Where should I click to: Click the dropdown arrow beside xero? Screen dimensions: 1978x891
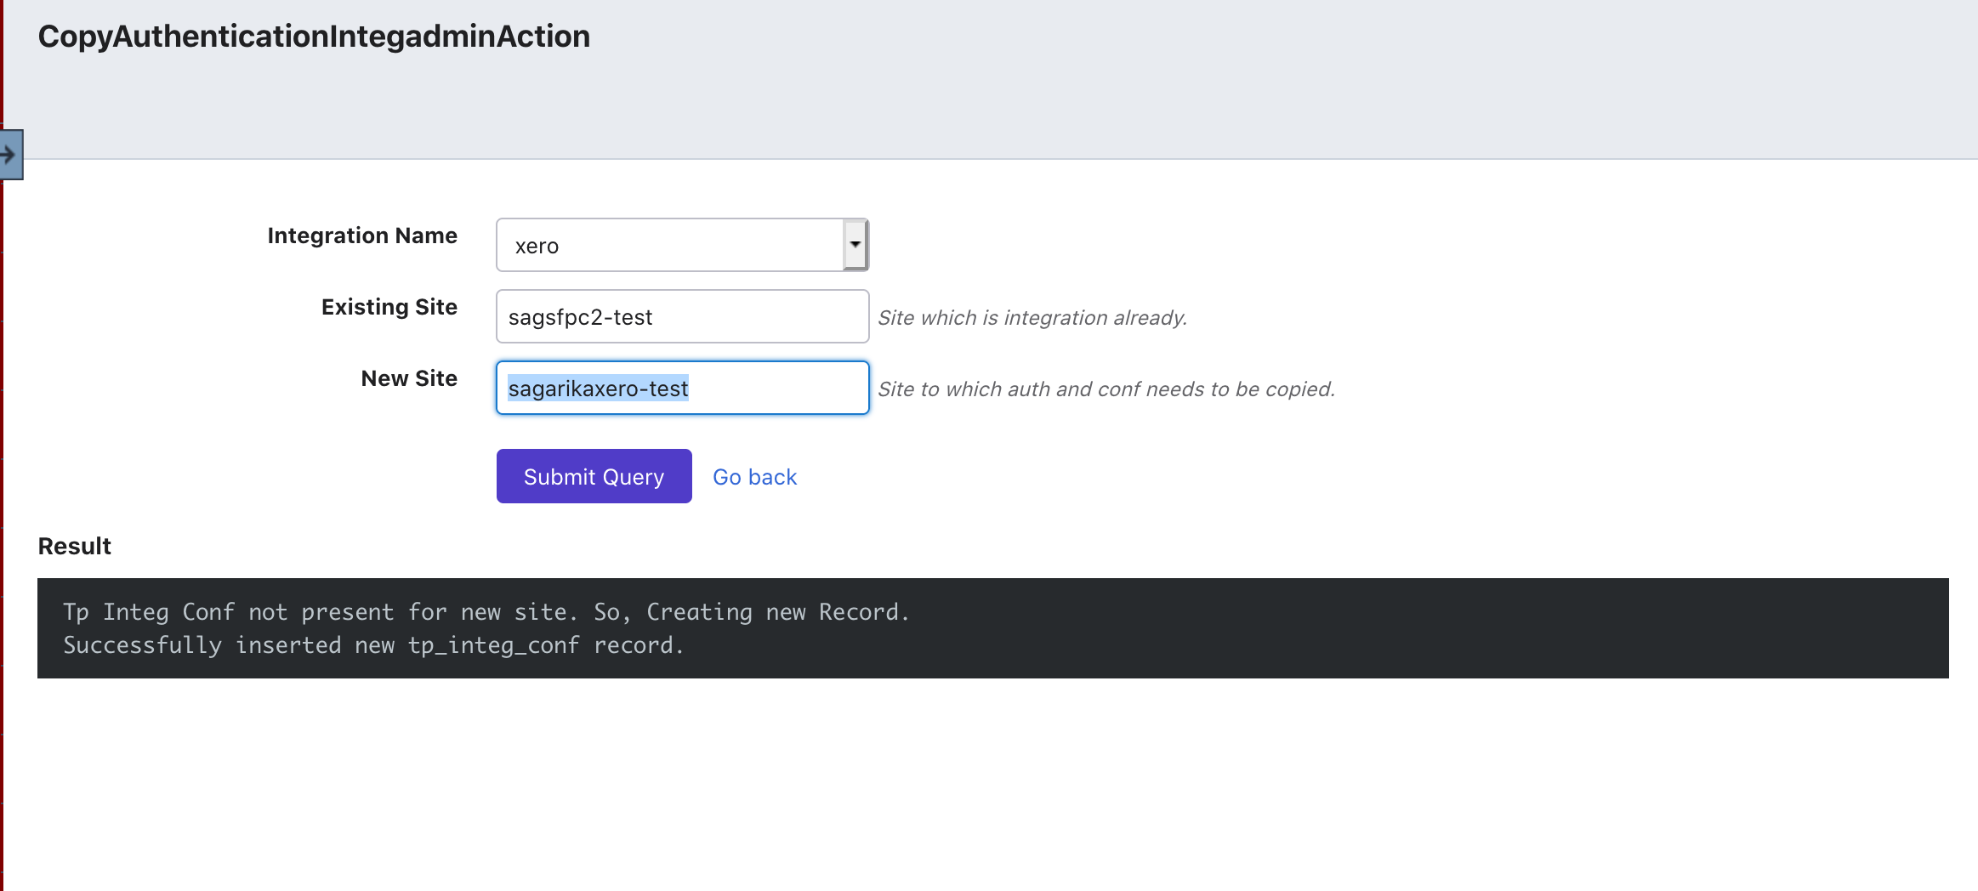855,245
